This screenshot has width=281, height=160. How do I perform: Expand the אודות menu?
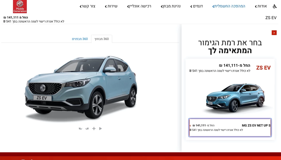click(x=261, y=6)
